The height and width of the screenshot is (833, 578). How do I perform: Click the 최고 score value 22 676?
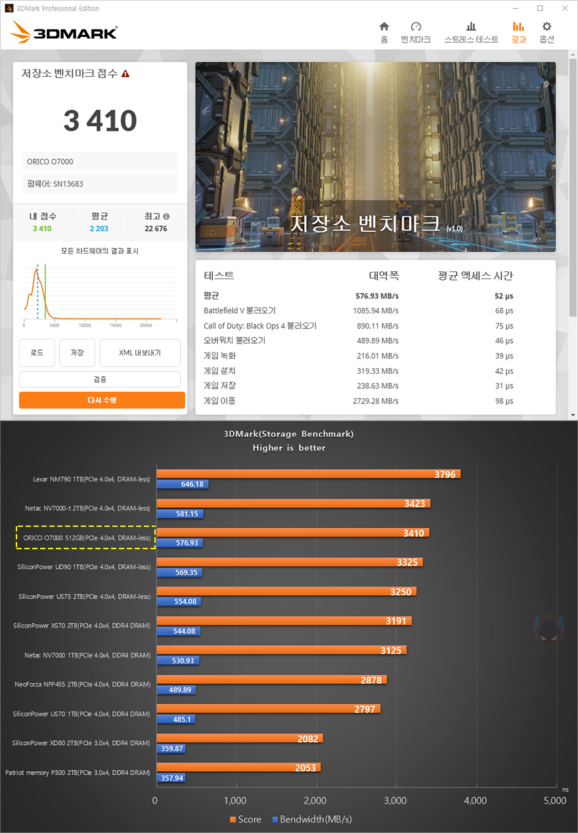click(x=156, y=229)
